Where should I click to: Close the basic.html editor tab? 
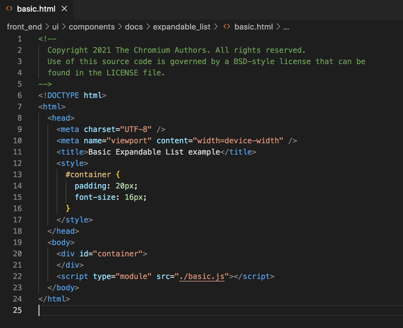coord(64,9)
